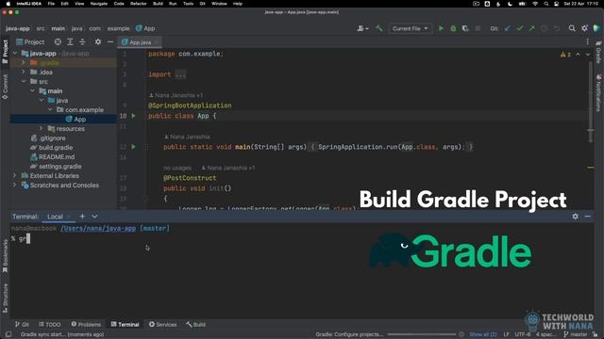The height and width of the screenshot is (339, 604).
Task: Expand Scratches and Consoles node
Action: [x=15, y=186]
